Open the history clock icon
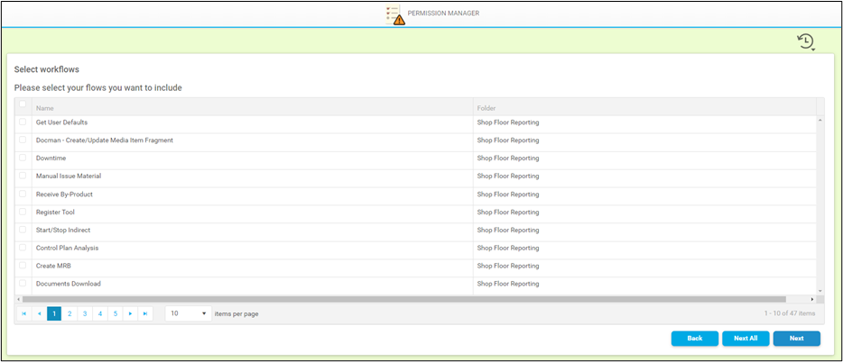Viewport: 843px width, 362px height. pos(805,41)
